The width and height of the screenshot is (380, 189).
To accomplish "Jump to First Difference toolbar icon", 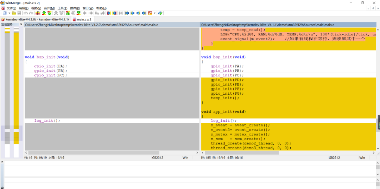I will tap(68, 13).
